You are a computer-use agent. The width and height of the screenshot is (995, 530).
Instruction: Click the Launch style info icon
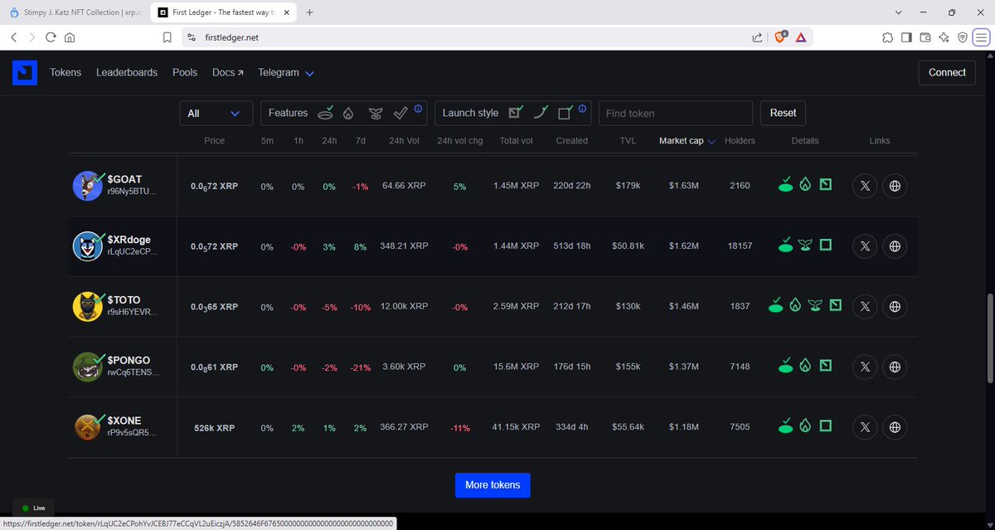(x=583, y=109)
